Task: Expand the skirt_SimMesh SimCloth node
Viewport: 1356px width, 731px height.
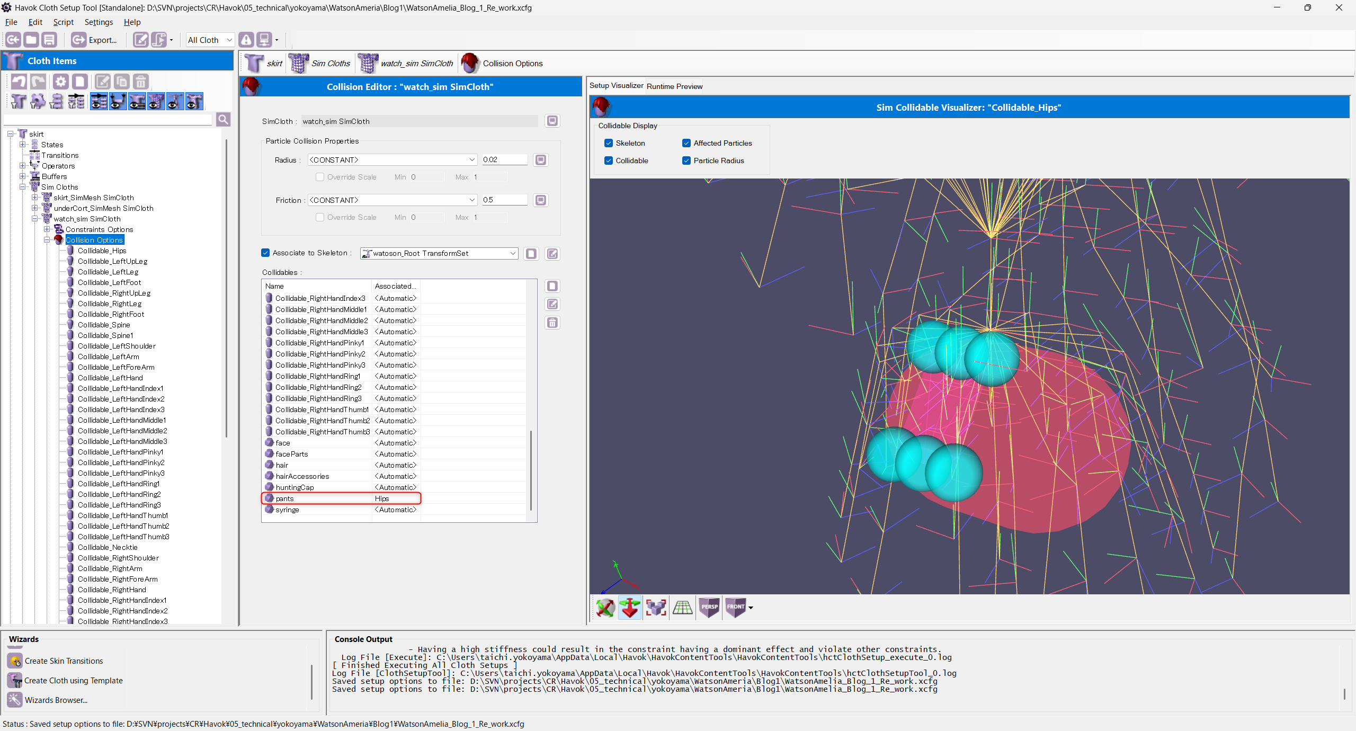Action: 35,198
